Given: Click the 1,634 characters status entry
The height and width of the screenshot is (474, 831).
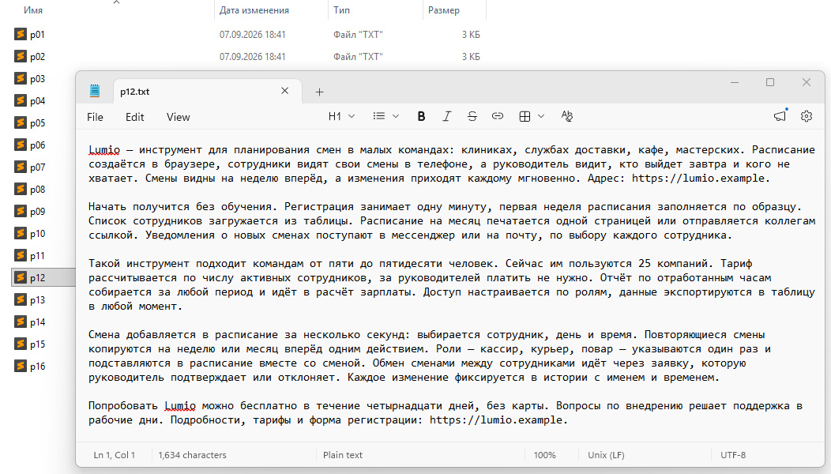Looking at the screenshot, I should (193, 455).
